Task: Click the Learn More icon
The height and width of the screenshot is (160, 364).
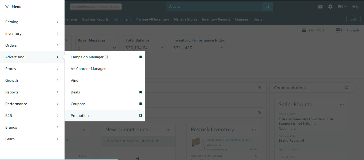Action: [304, 30]
